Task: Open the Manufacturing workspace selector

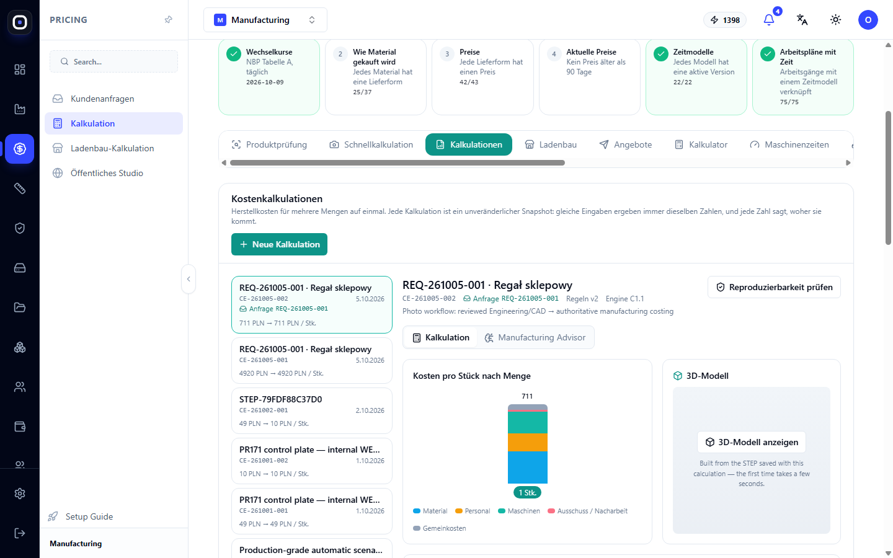Action: 265,20
